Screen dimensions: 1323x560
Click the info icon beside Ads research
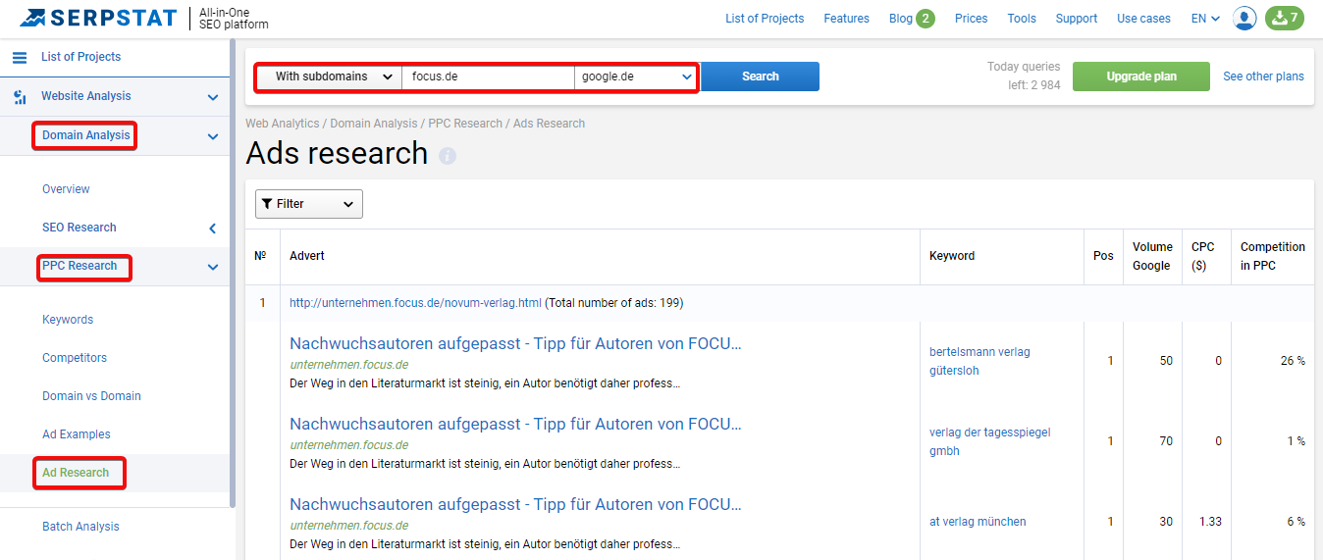pos(448,156)
